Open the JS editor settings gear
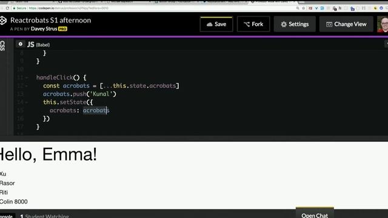The height and width of the screenshot is (218, 388). click(20, 44)
